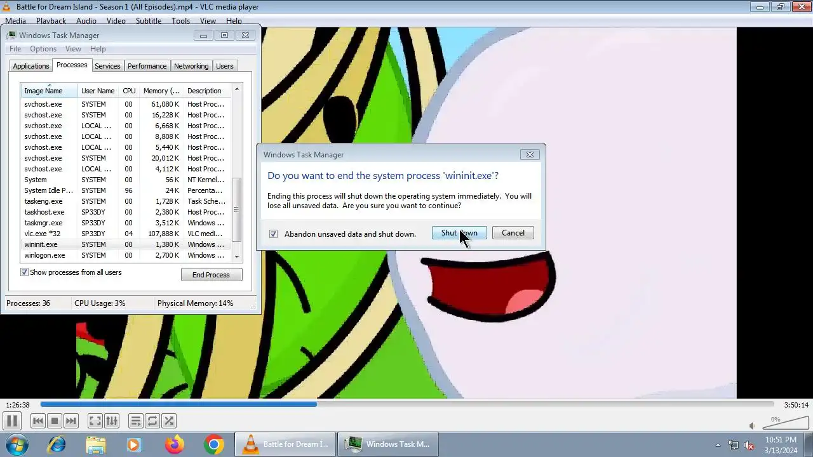
Task: Switch to the Services tab
Action: [x=107, y=66]
